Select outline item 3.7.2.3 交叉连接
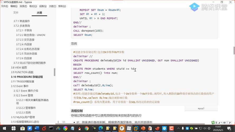Screen dimensions: 235x132 [x=25, y=40]
